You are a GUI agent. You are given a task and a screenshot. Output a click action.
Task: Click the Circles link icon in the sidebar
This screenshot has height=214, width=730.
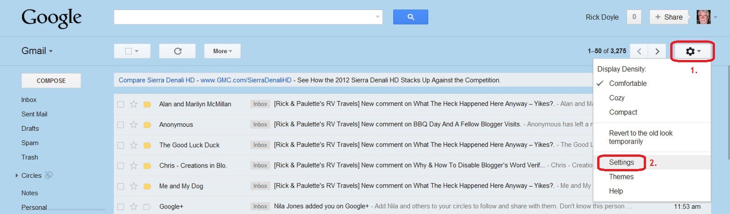pyautogui.click(x=49, y=175)
